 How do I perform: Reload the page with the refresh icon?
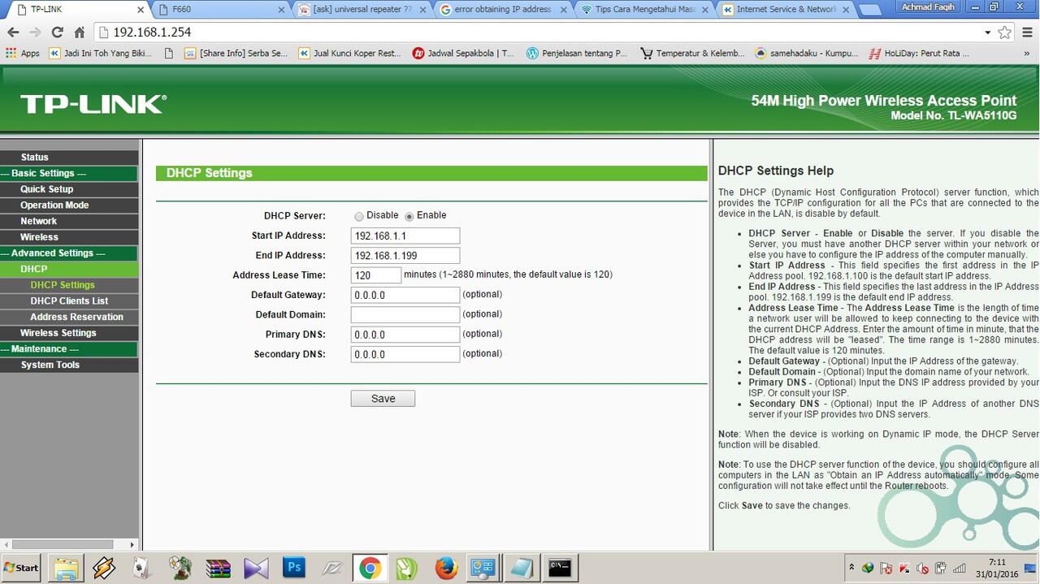[57, 32]
